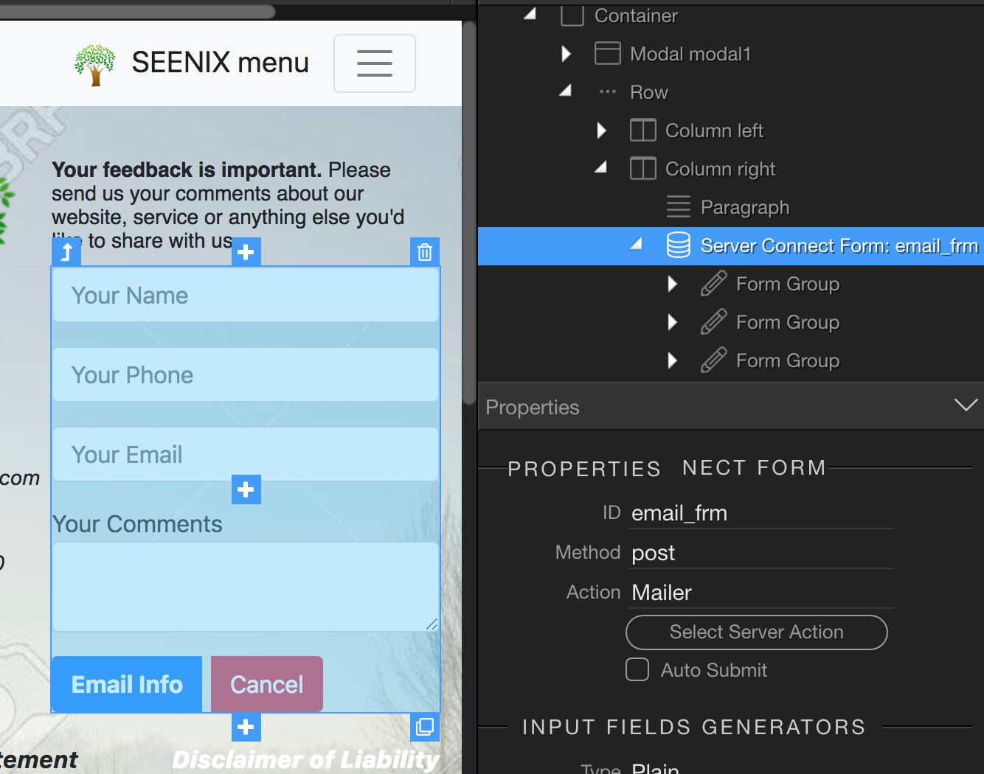Expand the first Form Group node
This screenshot has width=984, height=774.
pos(672,284)
